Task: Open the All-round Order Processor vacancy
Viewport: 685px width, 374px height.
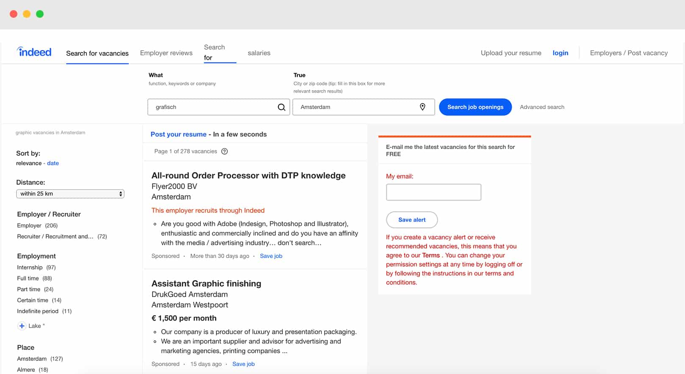Action: (x=248, y=176)
